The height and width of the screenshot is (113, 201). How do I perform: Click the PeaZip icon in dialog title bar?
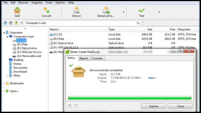[67, 52]
